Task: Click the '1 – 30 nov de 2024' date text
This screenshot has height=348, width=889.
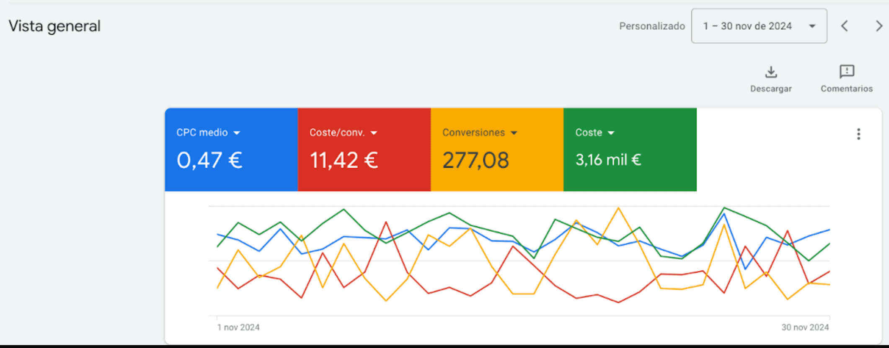Action: 747,26
